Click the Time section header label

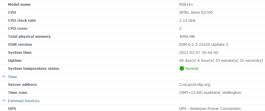pos(12,77)
